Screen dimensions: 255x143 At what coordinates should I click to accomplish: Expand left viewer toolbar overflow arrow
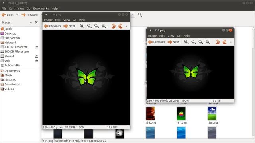pyautogui.click(x=127, y=26)
